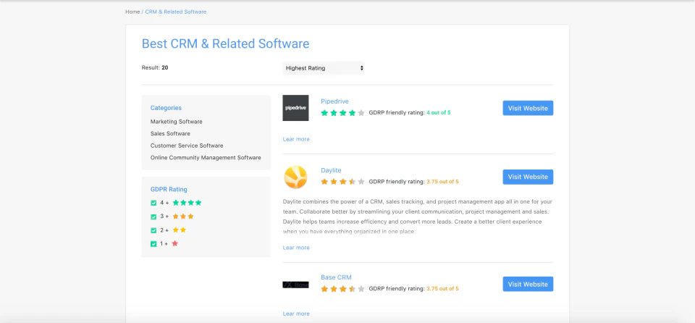This screenshot has width=695, height=323.
Task: Toggle the 2+ GDPR rating checkbox
Action: (x=153, y=230)
